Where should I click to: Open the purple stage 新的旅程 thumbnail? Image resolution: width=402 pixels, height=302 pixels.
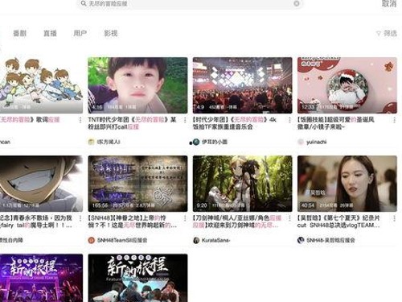point(41,278)
